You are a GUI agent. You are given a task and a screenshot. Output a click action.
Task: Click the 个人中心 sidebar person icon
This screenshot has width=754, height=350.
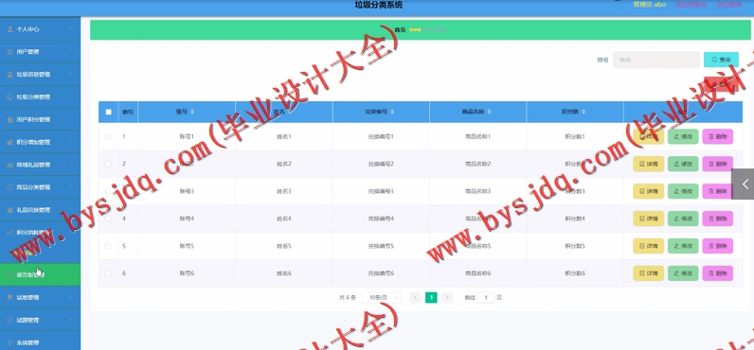(9, 29)
